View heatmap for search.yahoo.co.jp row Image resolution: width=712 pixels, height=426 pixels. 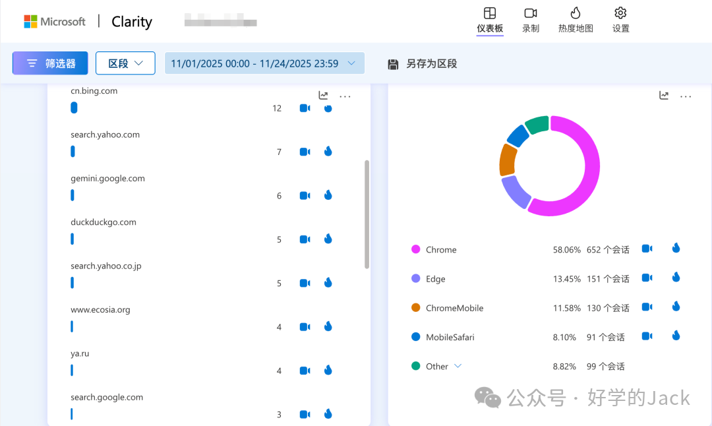(328, 282)
